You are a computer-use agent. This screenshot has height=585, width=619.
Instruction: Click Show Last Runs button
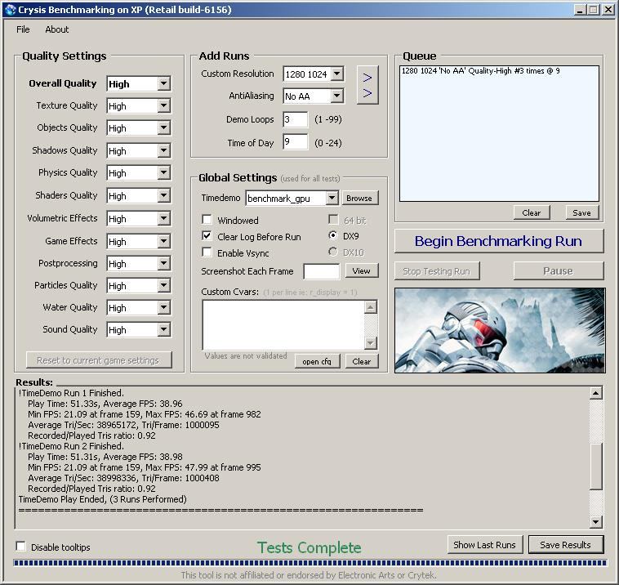485,545
